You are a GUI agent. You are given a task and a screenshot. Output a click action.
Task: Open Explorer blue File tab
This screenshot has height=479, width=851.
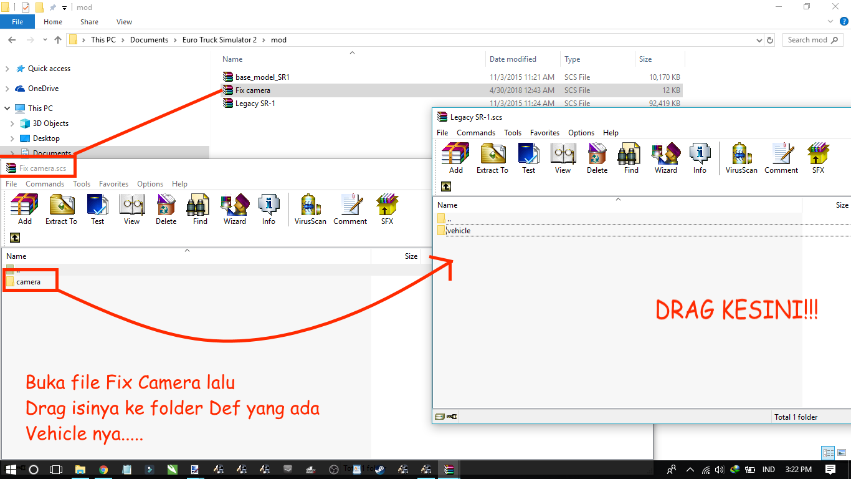pyautogui.click(x=17, y=22)
